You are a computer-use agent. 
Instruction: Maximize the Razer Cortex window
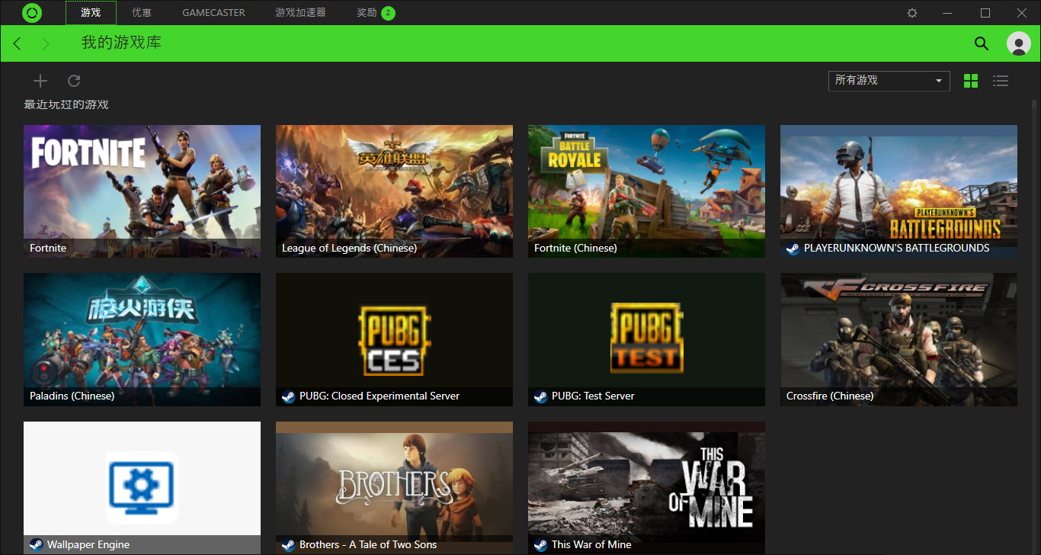point(985,13)
